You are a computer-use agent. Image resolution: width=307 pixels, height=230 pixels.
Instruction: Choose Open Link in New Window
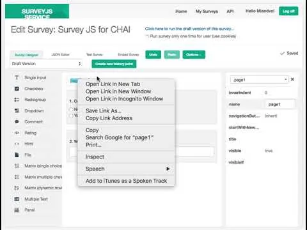coord(118,91)
